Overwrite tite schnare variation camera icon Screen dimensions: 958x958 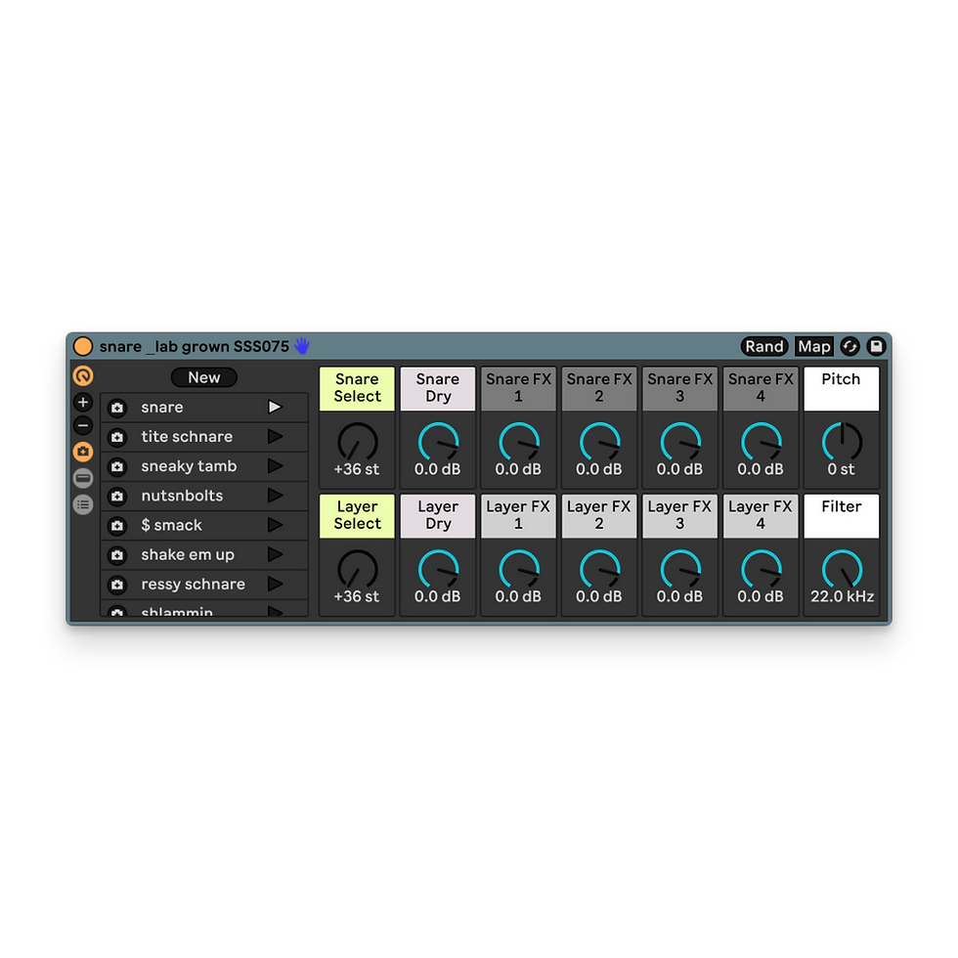117,437
